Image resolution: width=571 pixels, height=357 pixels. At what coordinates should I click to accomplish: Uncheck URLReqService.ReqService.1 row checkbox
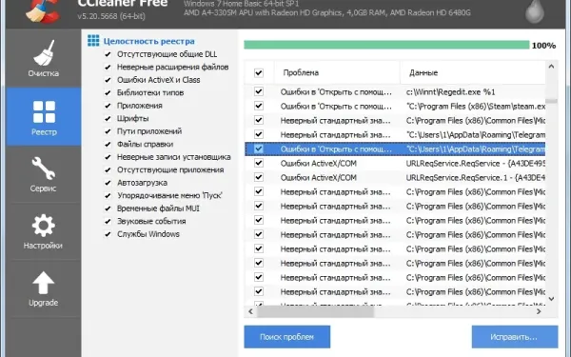click(259, 177)
